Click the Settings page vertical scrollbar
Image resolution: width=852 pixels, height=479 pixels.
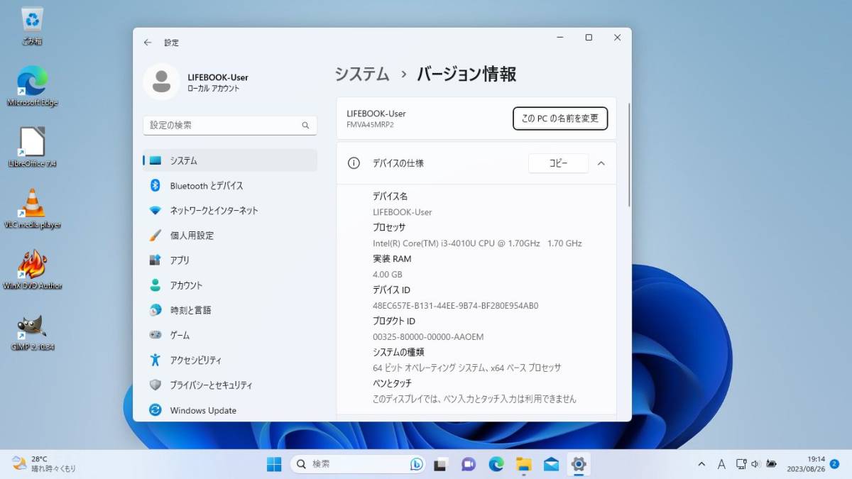[629, 155]
